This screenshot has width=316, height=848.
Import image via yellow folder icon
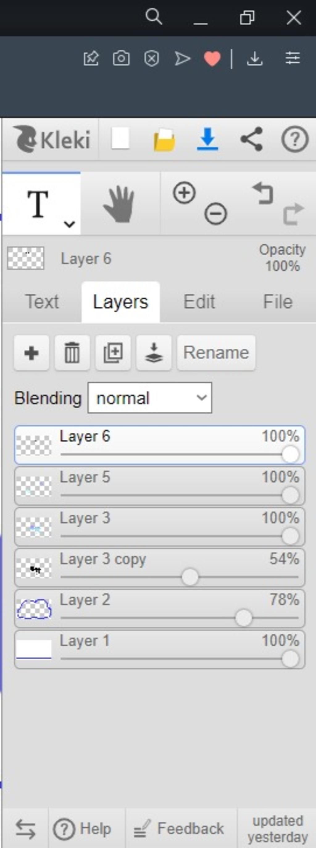[164, 140]
